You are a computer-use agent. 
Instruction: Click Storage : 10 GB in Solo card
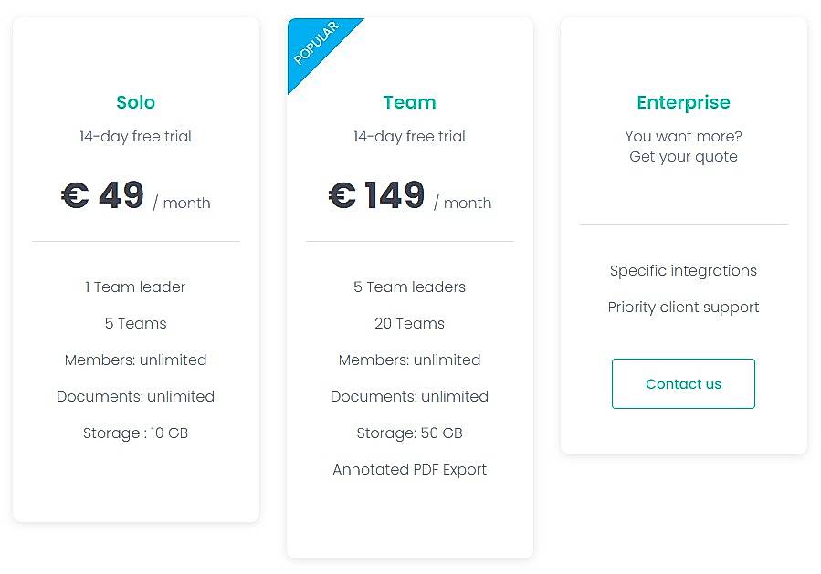[135, 433]
